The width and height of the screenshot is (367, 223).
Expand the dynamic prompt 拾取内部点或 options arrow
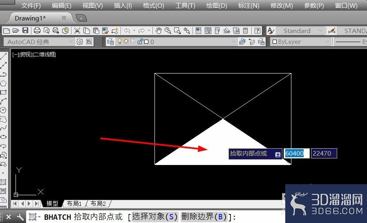(x=278, y=155)
